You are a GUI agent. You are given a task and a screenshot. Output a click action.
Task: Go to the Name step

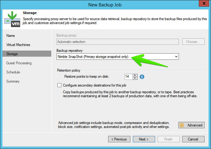coord(11,36)
